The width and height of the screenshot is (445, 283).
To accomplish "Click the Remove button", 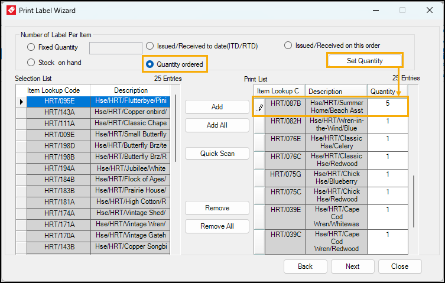I will click(217, 208).
